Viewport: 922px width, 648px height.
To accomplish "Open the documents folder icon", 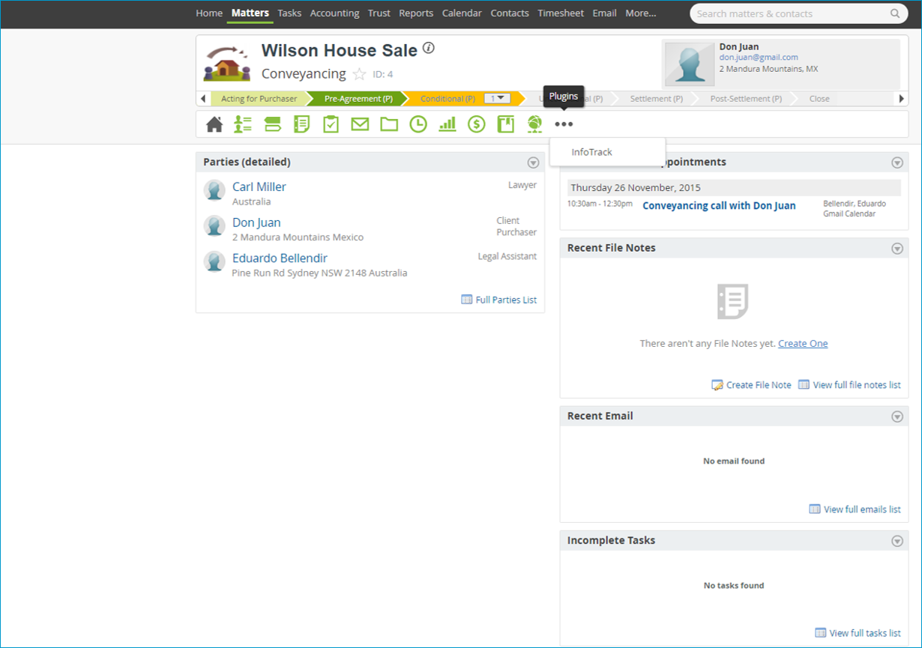I will click(x=389, y=124).
